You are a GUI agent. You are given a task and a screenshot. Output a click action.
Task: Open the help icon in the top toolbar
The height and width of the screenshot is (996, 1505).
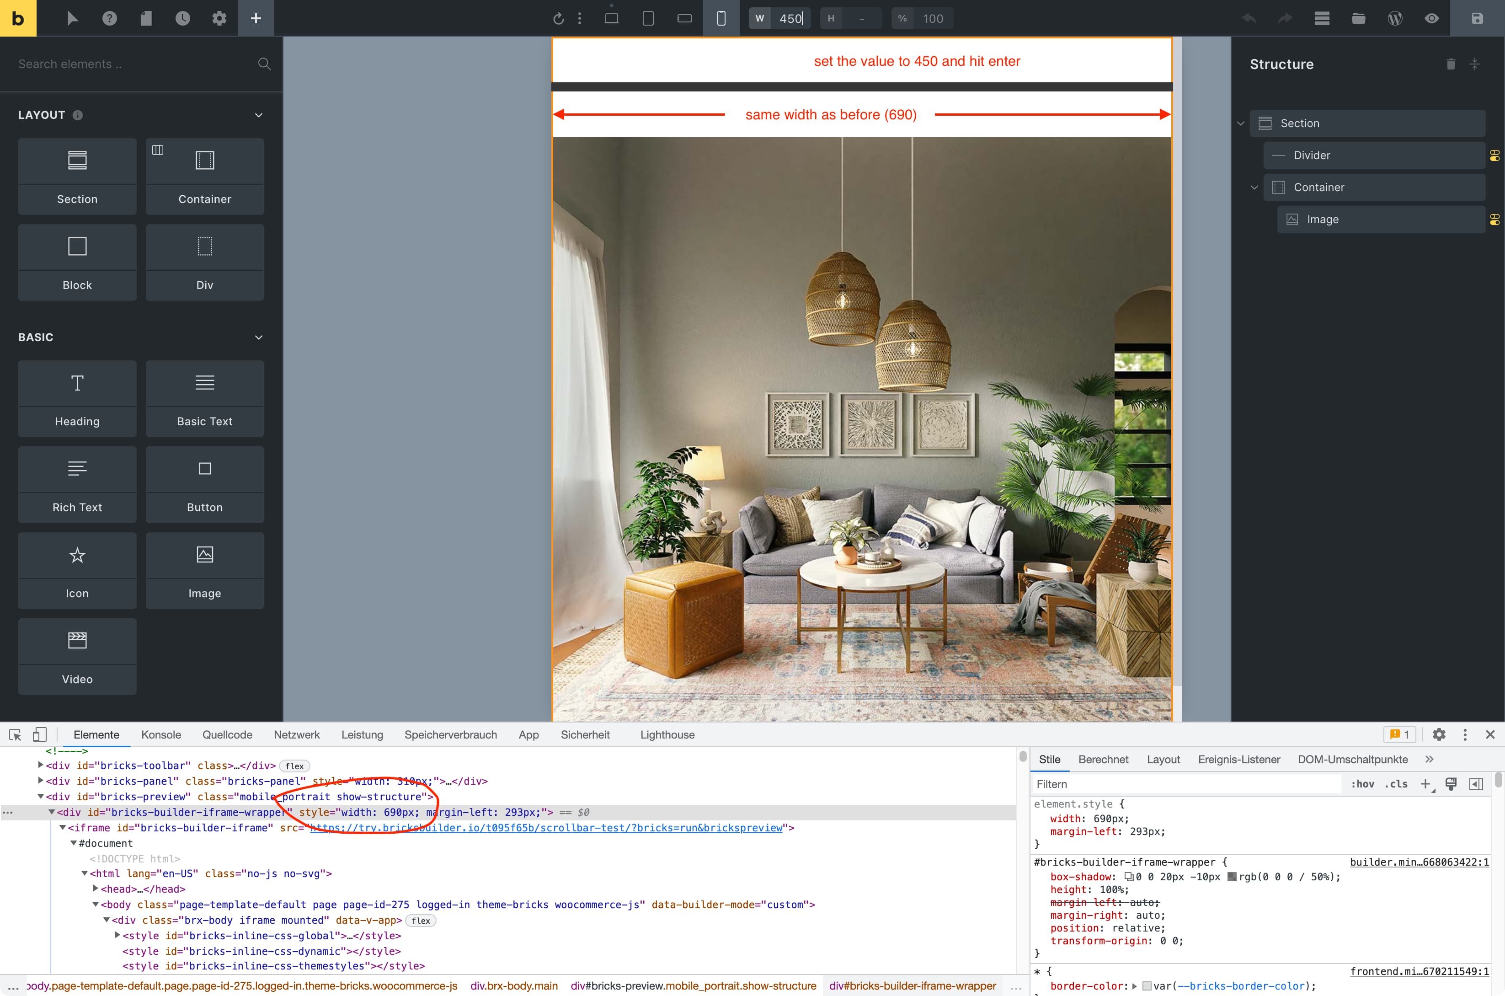pyautogui.click(x=109, y=18)
